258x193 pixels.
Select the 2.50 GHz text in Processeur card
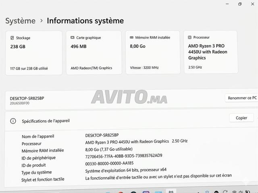(195, 67)
